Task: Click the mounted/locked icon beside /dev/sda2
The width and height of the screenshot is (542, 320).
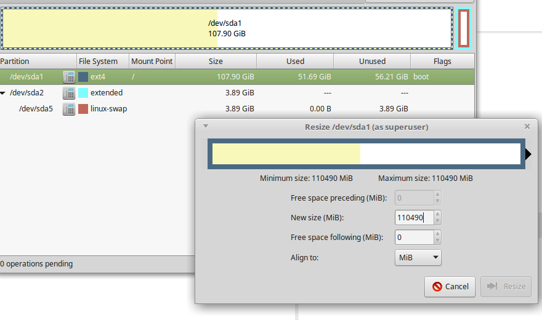Action: tap(69, 93)
